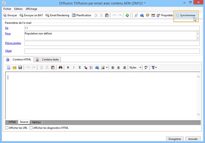Click into the Objet subject field

click(x=112, y=51)
